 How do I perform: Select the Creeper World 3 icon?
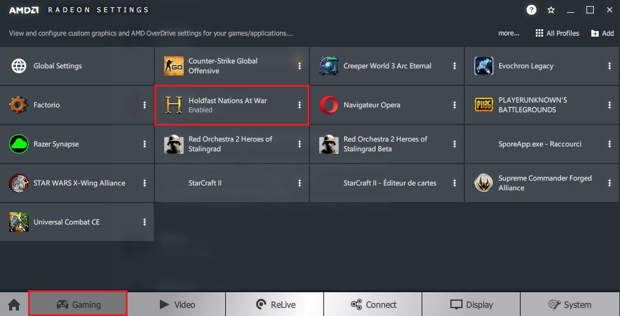pos(329,66)
